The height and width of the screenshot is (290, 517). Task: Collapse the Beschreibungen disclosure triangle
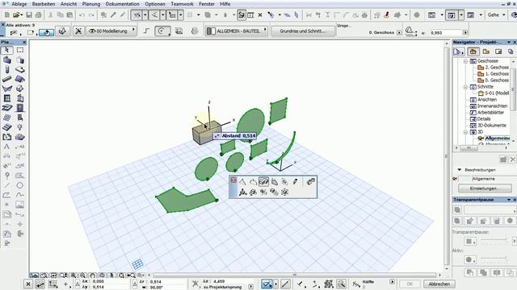(x=460, y=170)
